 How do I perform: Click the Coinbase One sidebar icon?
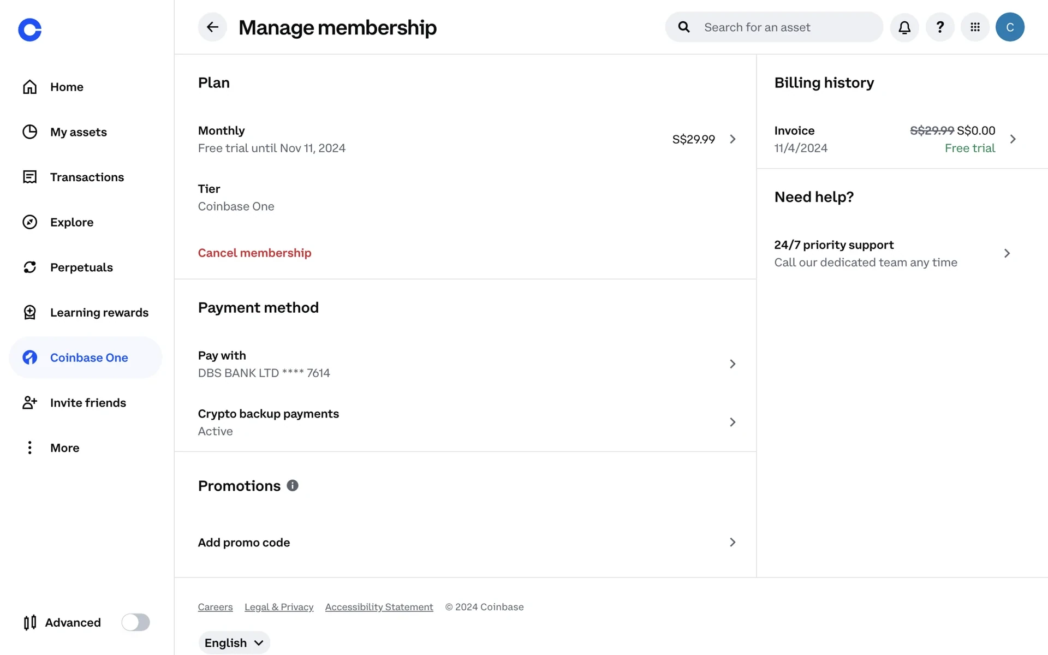point(29,358)
